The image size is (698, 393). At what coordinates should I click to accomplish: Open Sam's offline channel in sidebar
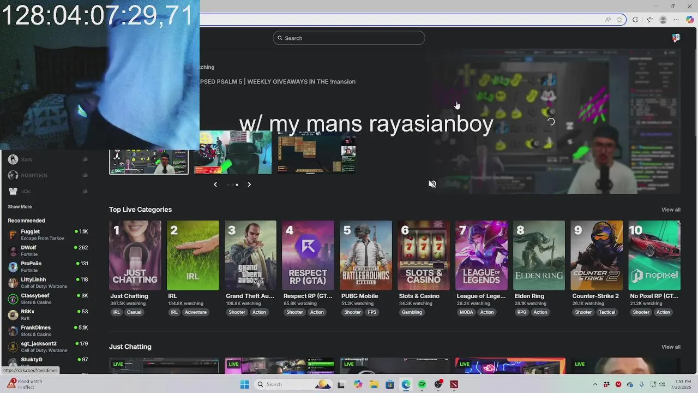[x=48, y=159]
